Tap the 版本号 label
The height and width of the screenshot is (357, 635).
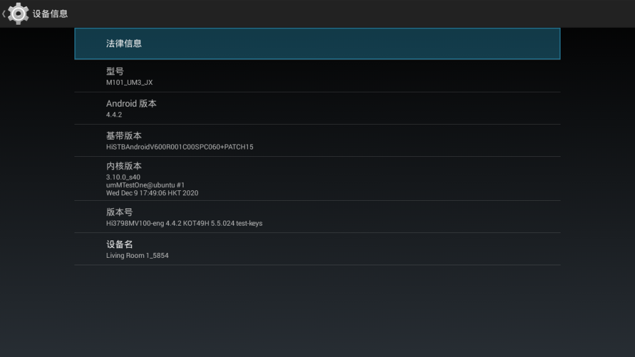point(119,212)
